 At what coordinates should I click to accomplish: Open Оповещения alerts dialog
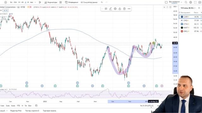click(x=72, y=2)
